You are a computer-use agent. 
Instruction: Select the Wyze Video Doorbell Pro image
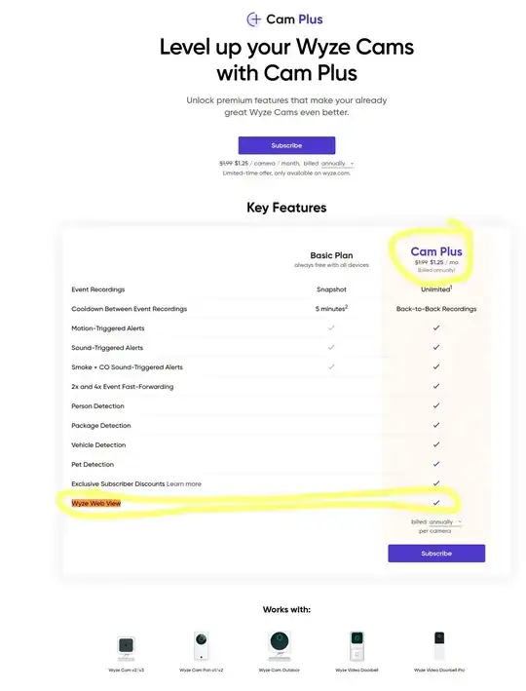(x=439, y=645)
